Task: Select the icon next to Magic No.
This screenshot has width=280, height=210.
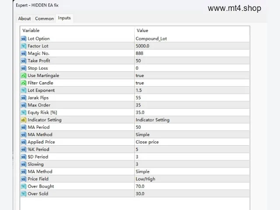Action: pos(23,53)
